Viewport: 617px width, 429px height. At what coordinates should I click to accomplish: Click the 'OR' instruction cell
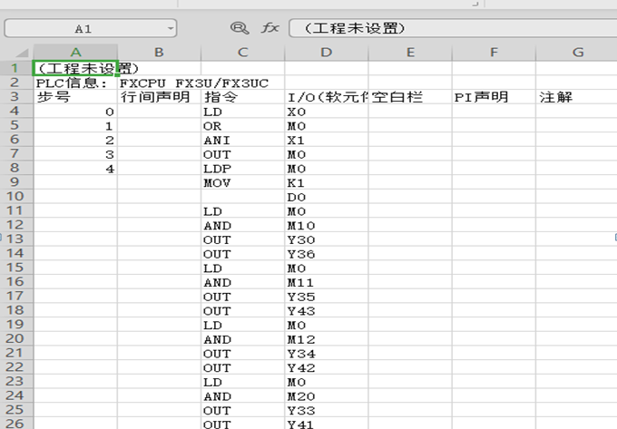click(x=243, y=125)
